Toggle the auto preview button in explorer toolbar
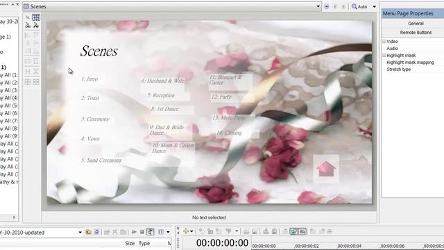The image size is (444, 250). tap(151, 232)
